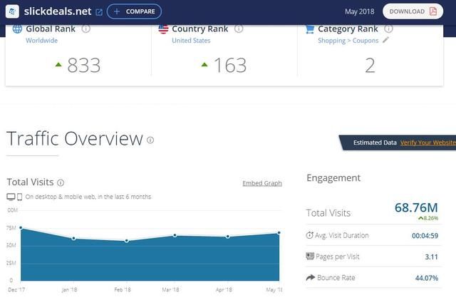Click the May 2018 date label

click(360, 11)
